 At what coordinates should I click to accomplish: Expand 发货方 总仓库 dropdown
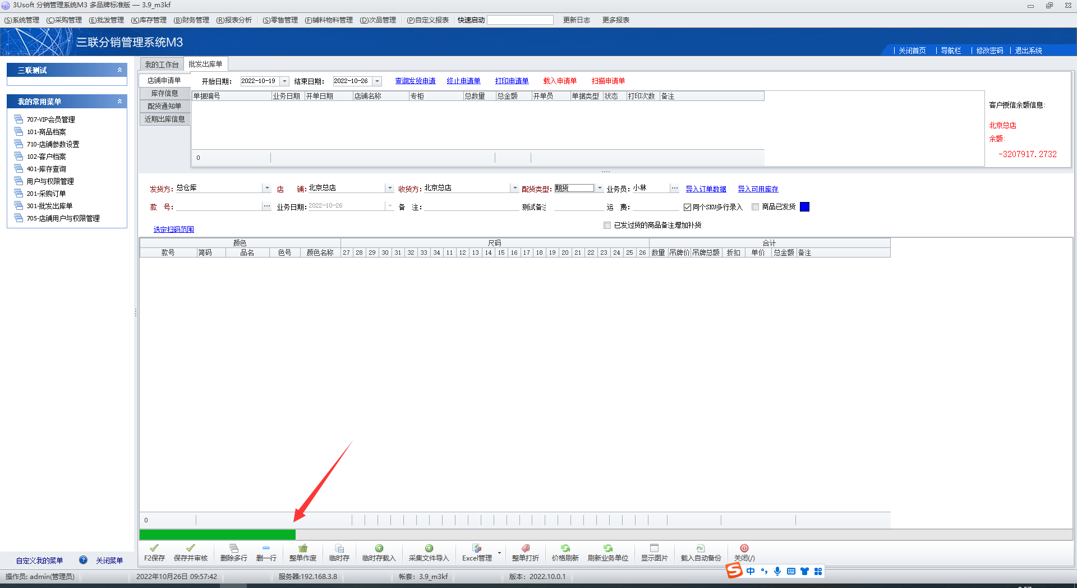click(x=267, y=188)
